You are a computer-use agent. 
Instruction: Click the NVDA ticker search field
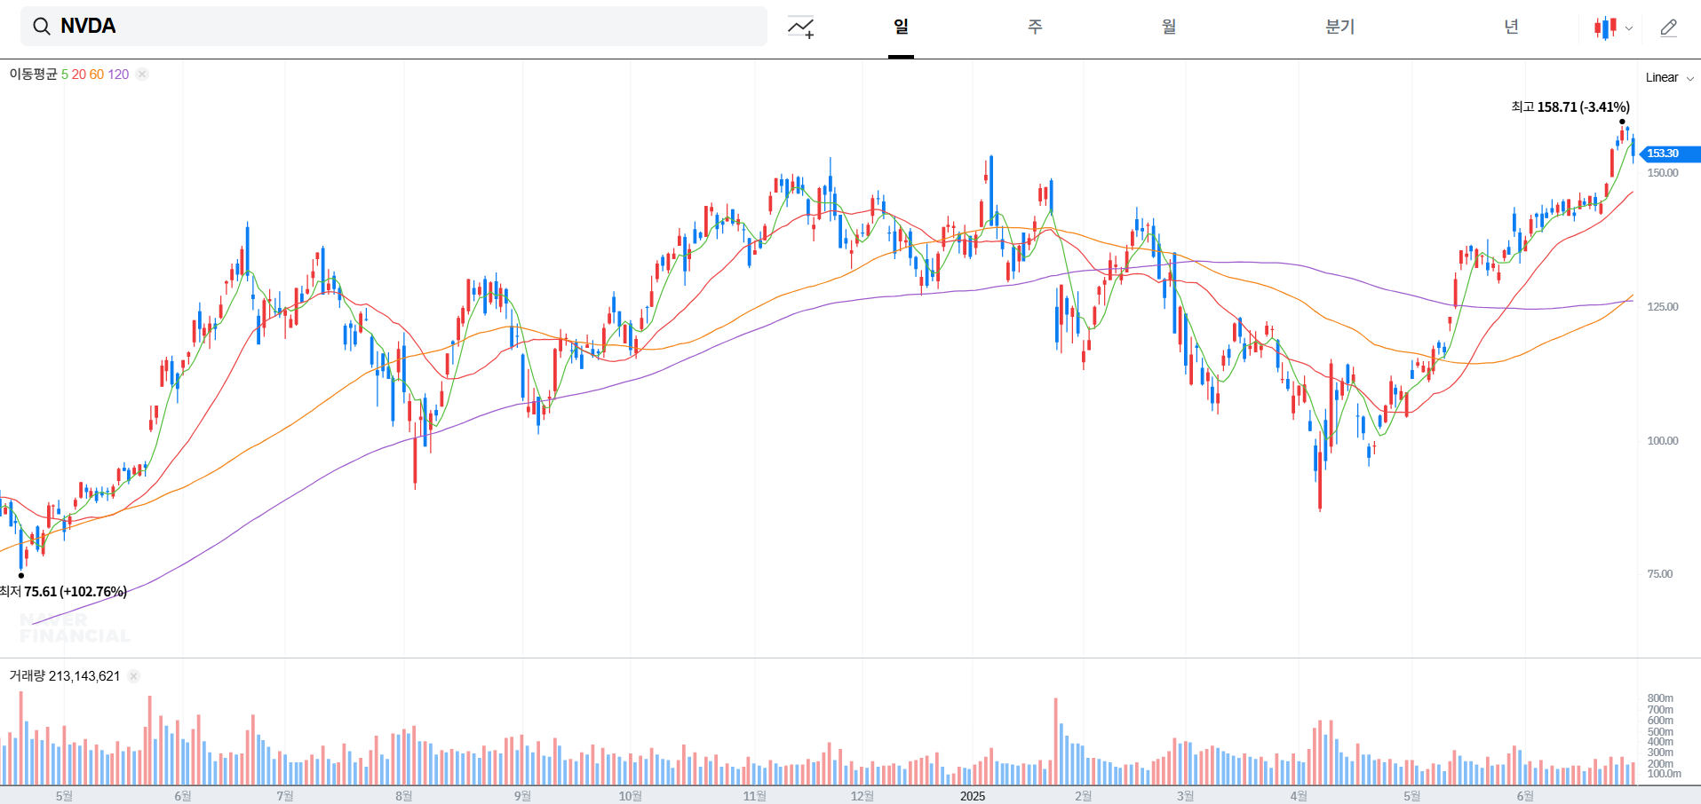(x=393, y=27)
